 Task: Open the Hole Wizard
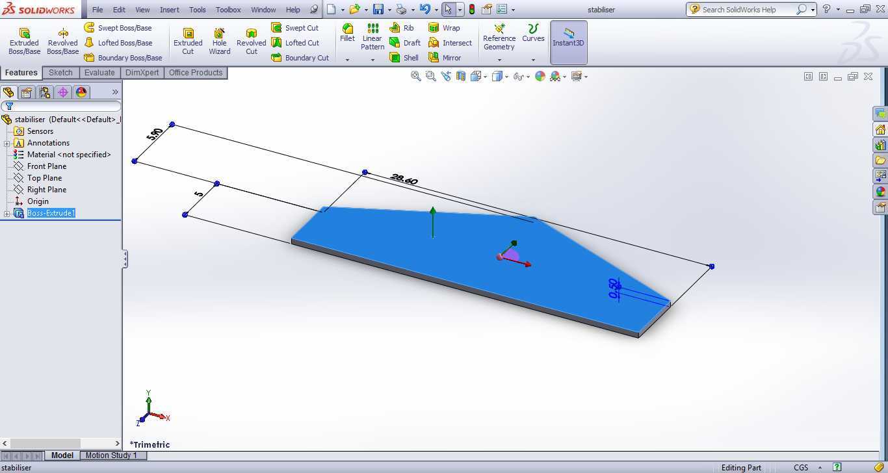click(x=219, y=41)
